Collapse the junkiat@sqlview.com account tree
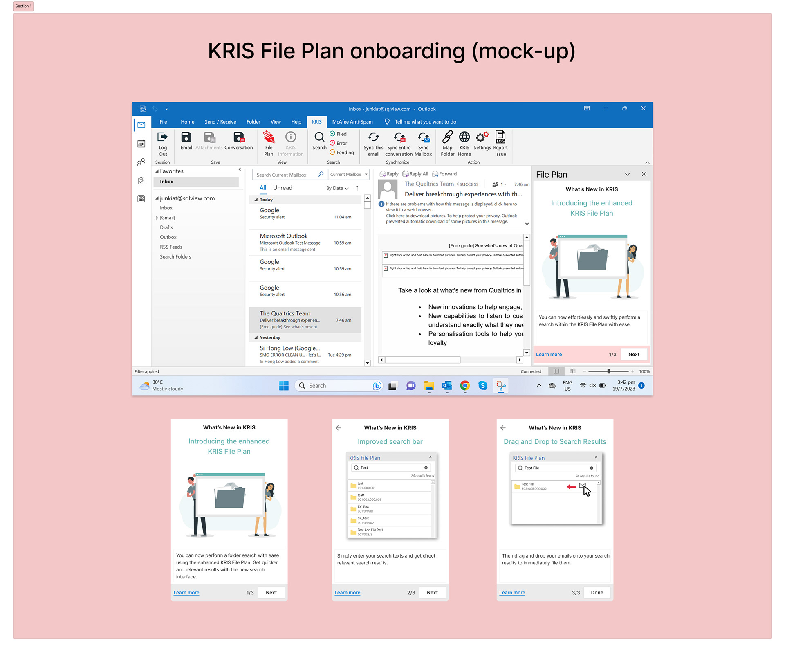 (x=157, y=198)
